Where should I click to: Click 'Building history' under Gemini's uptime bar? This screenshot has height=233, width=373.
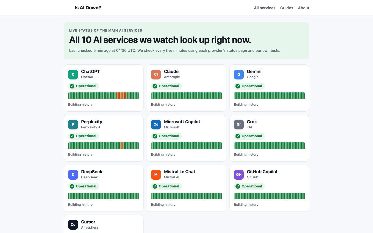point(246,105)
